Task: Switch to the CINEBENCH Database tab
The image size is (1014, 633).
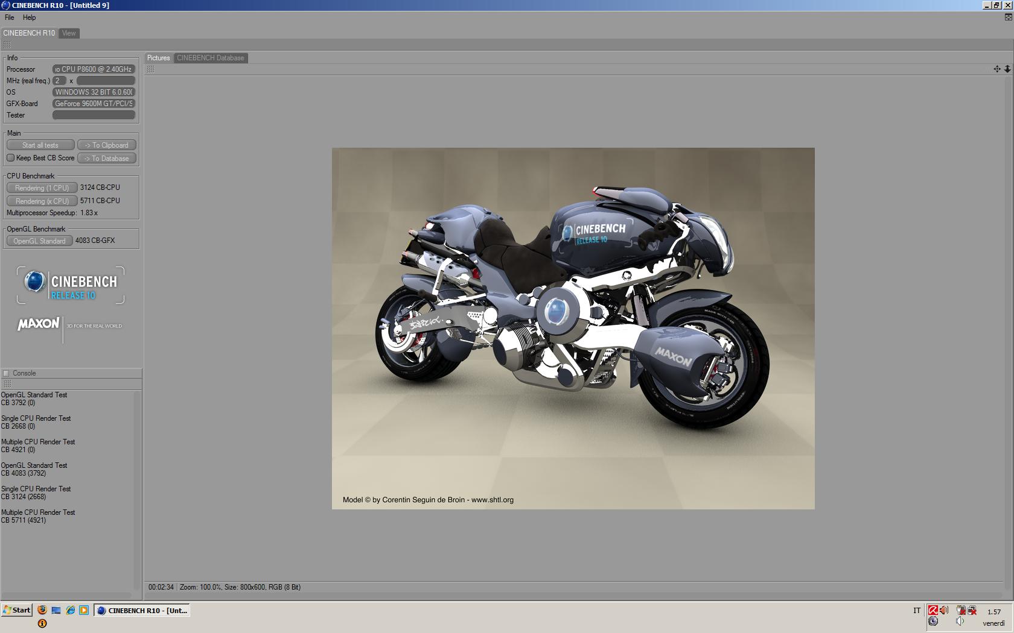Action: tap(210, 58)
